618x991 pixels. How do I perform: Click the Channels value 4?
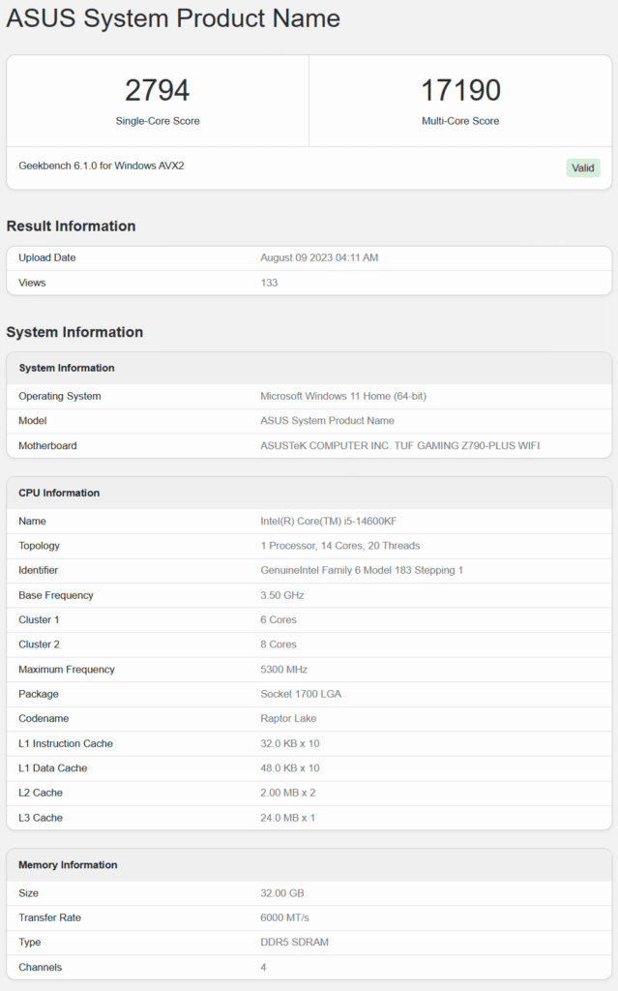tap(263, 968)
